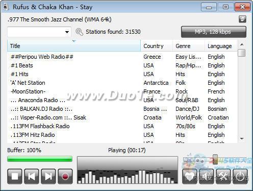Add station to favorites with heart icon
Screen dimensions: 253x191
point(190,176)
